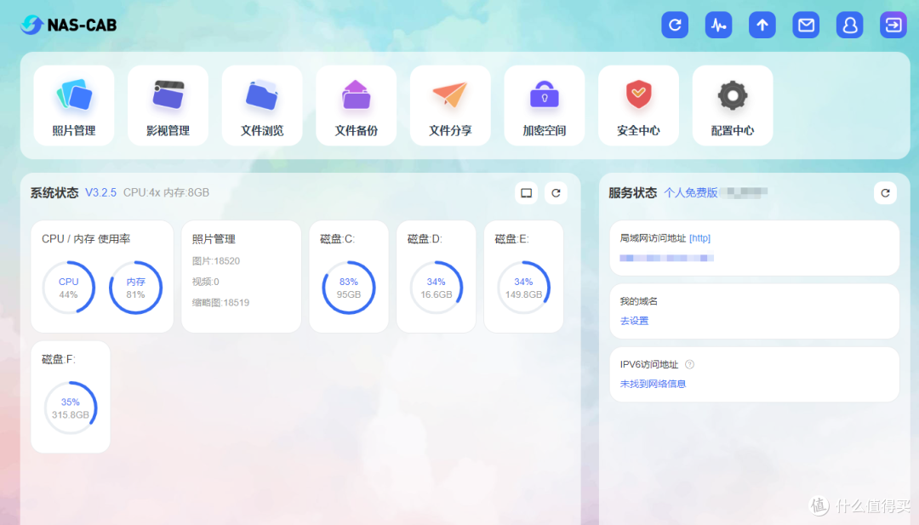Screen dimensions: 919x525
Task: Click the monitor icon in 系统状态 panel
Action: tap(526, 192)
